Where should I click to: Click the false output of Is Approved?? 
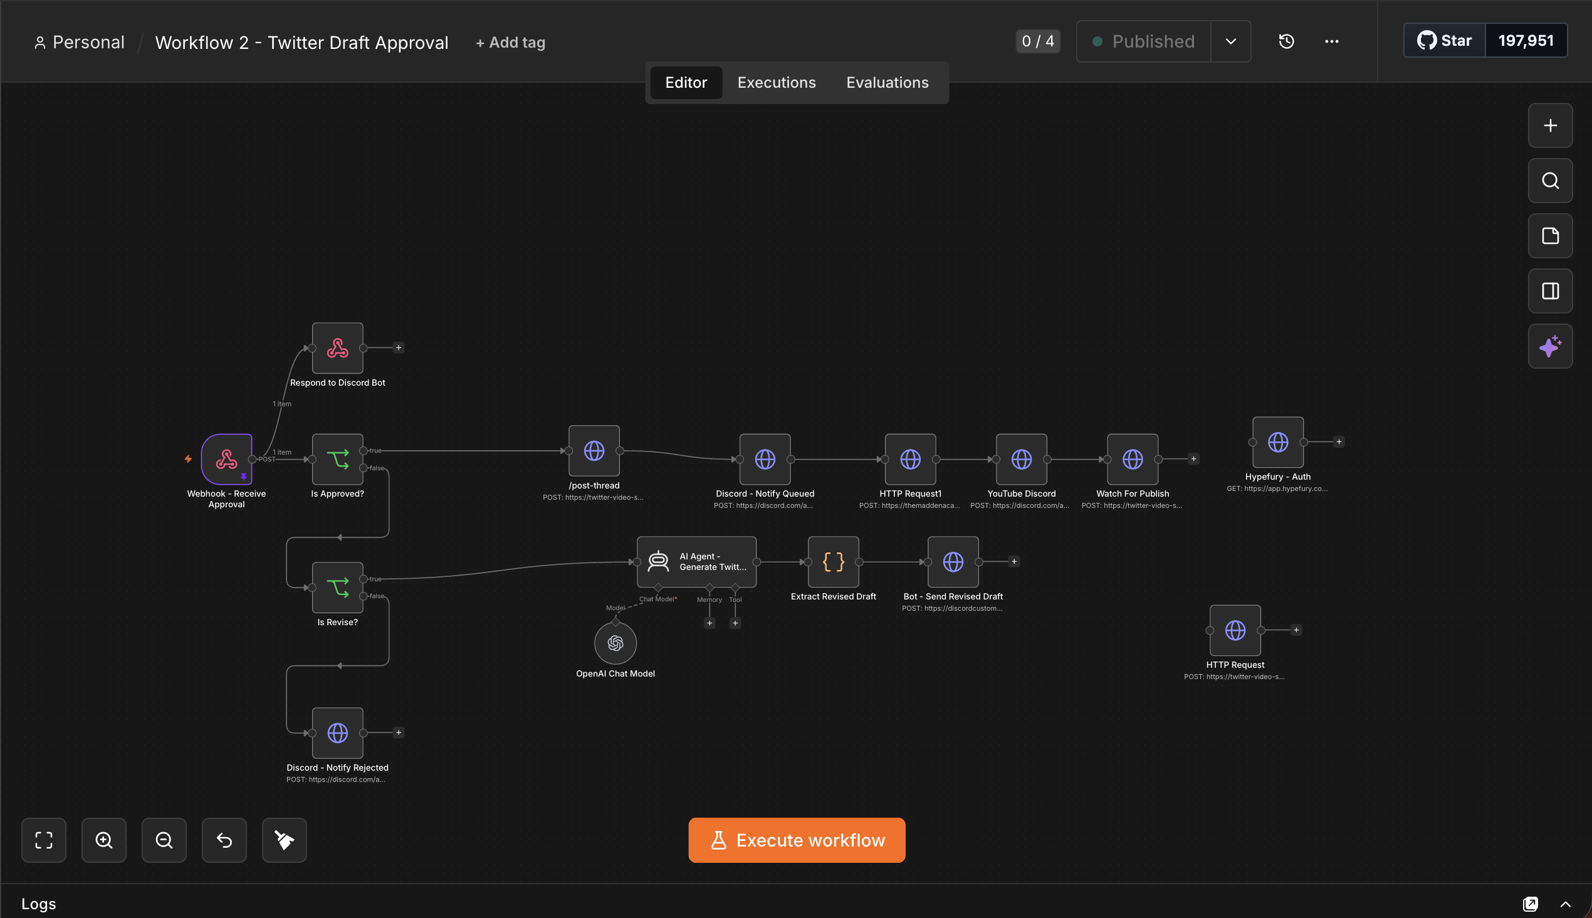pos(363,468)
